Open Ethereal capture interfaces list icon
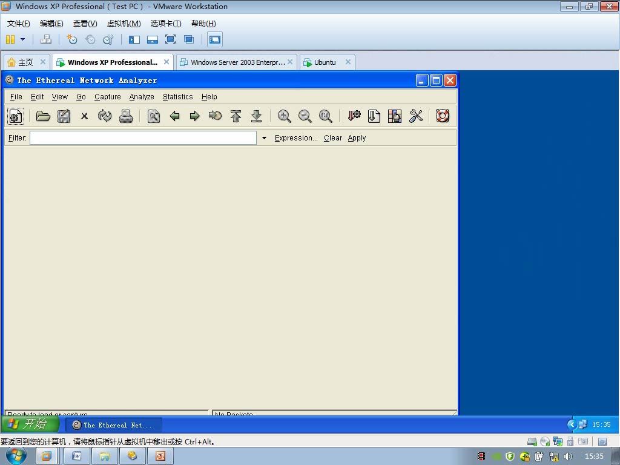620x465 pixels. [x=15, y=116]
